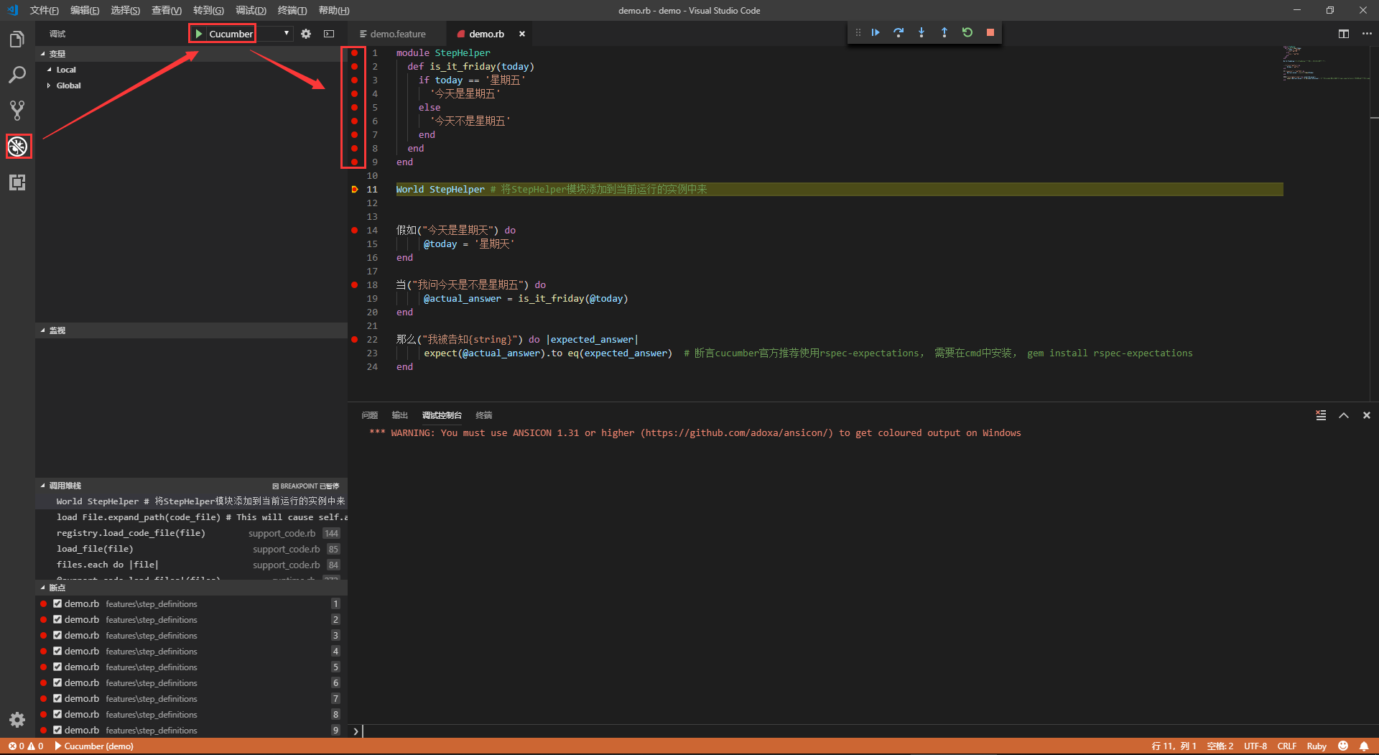Collapse the 断点 breakpoints section
This screenshot has height=755, width=1379.
(x=191, y=588)
